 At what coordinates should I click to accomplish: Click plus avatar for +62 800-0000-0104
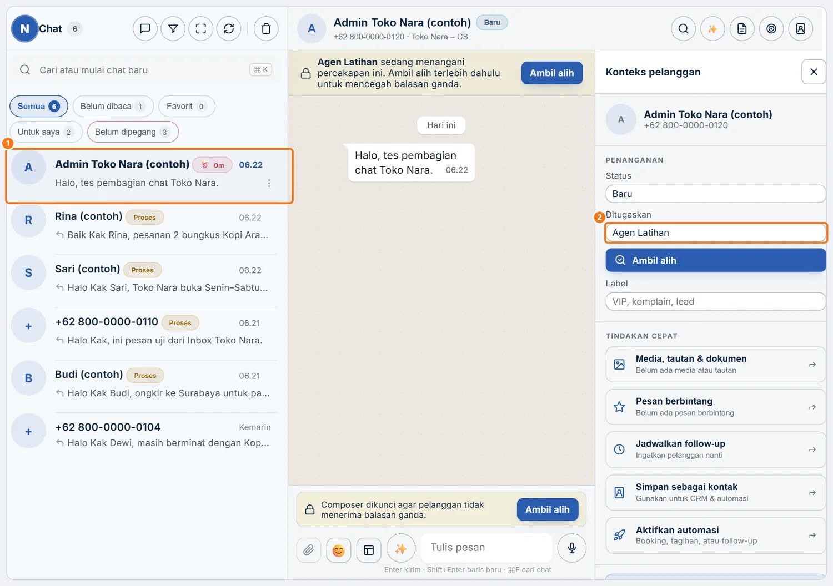(28, 431)
